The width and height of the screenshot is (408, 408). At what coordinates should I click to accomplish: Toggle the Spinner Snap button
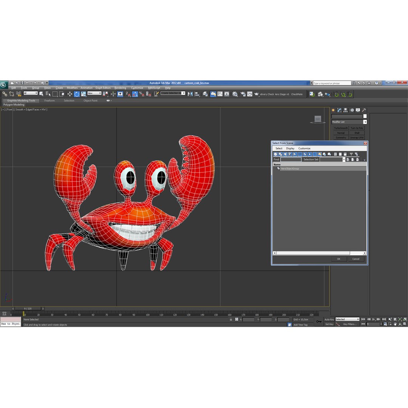(x=148, y=94)
